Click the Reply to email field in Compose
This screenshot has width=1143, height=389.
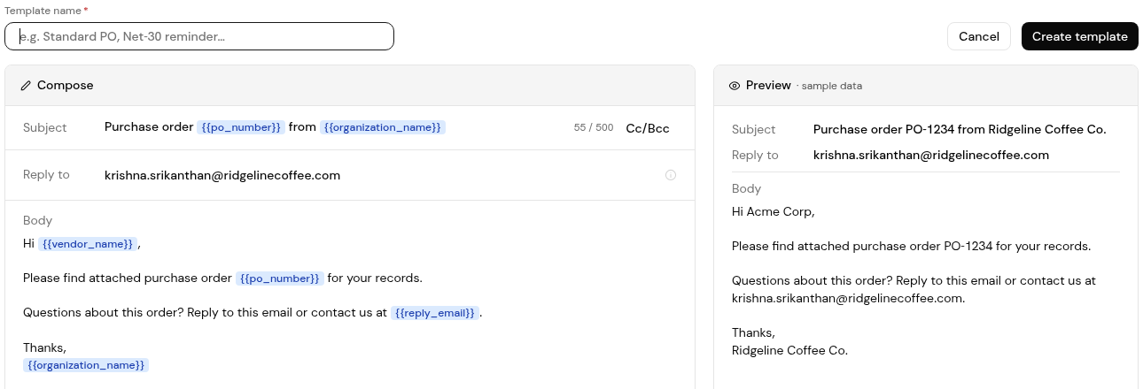point(222,175)
